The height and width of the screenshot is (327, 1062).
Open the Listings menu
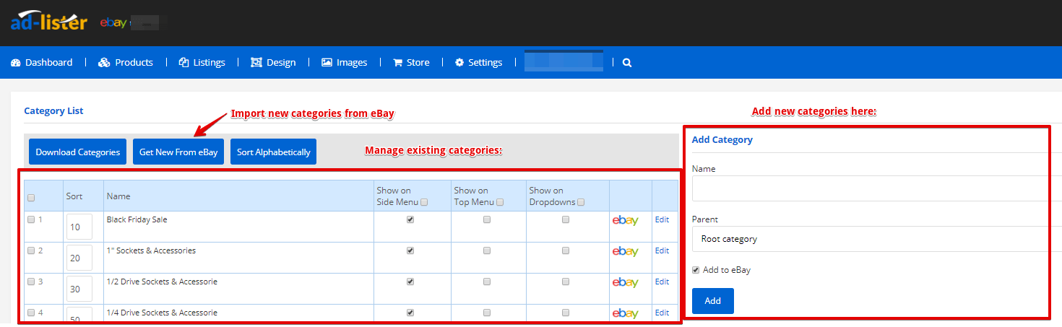point(202,63)
